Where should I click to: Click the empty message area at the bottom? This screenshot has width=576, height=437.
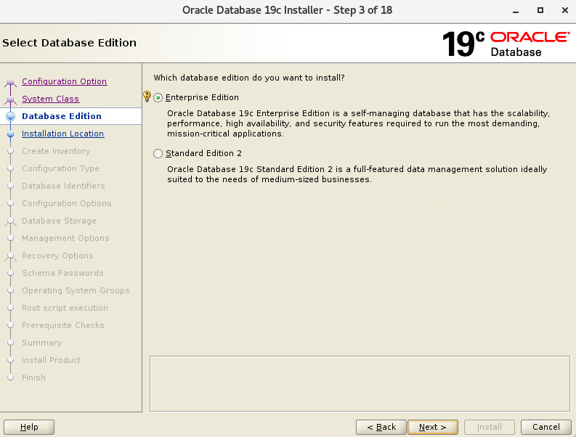pyautogui.click(x=360, y=384)
